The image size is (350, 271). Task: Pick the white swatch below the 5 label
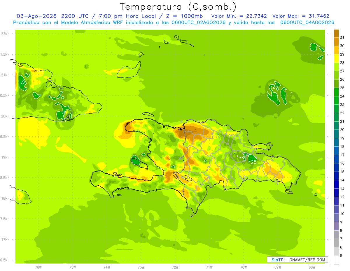pos(336,260)
